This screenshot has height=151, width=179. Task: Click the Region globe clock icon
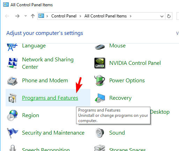coord(12,115)
